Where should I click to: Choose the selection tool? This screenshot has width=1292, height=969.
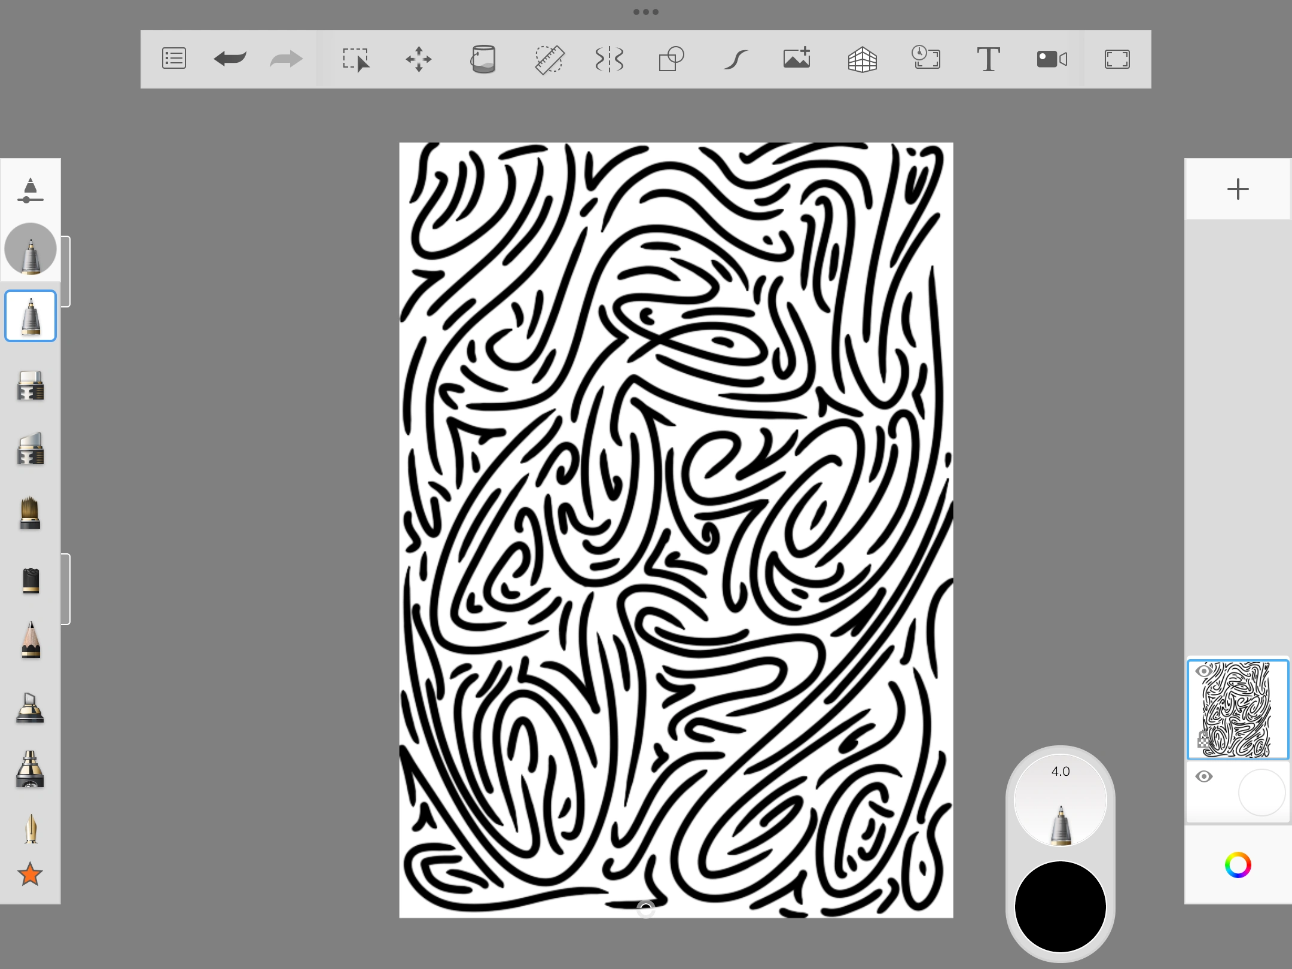tap(356, 59)
